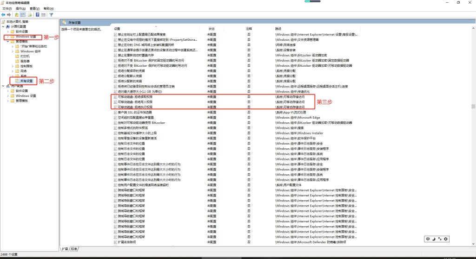This screenshot has width=476, height=259.
Task: Select the 打印机 tree item
Action: pyautogui.click(x=25, y=56)
